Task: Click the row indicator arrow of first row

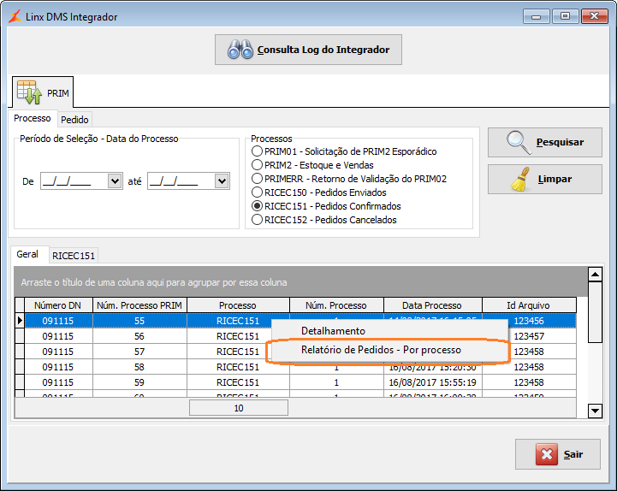Action: point(20,321)
